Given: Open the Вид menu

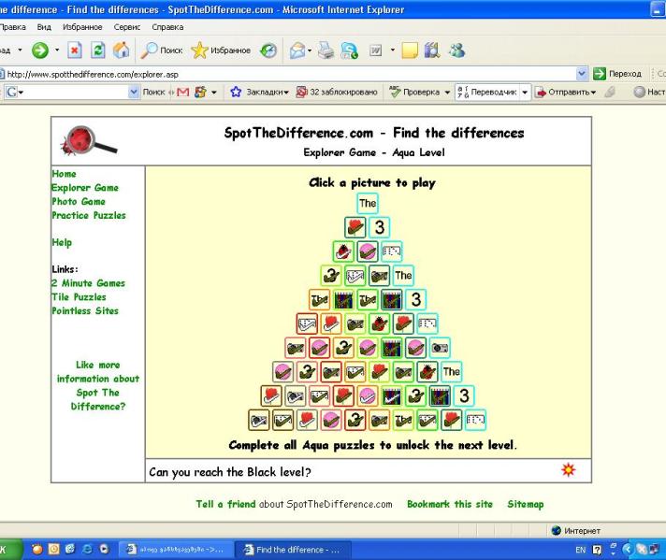Looking at the screenshot, I should click(x=44, y=27).
